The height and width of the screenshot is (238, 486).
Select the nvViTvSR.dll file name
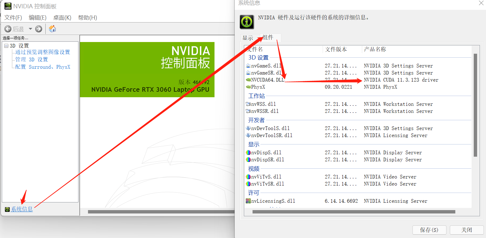pos(268,184)
